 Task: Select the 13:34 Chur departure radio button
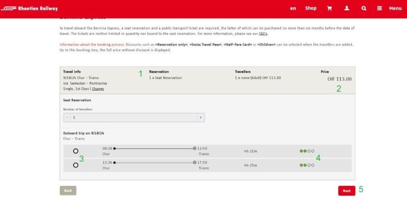76,165
